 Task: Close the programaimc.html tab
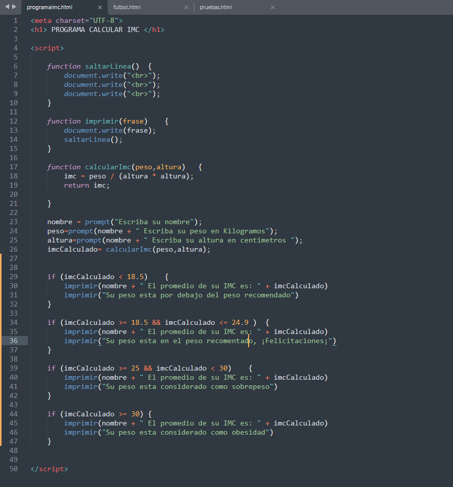tap(100, 7)
